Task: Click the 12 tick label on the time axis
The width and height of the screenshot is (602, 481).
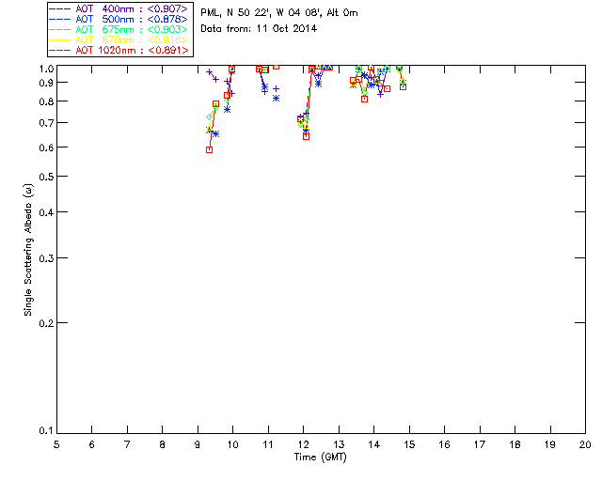Action: [x=303, y=443]
